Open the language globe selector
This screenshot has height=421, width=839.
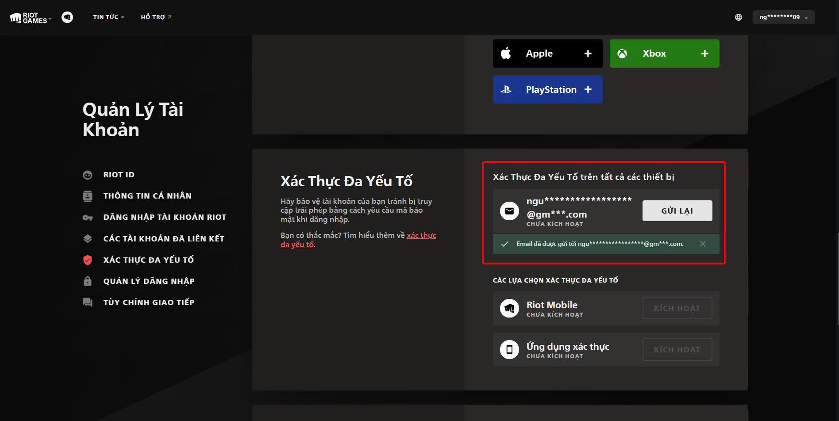739,17
